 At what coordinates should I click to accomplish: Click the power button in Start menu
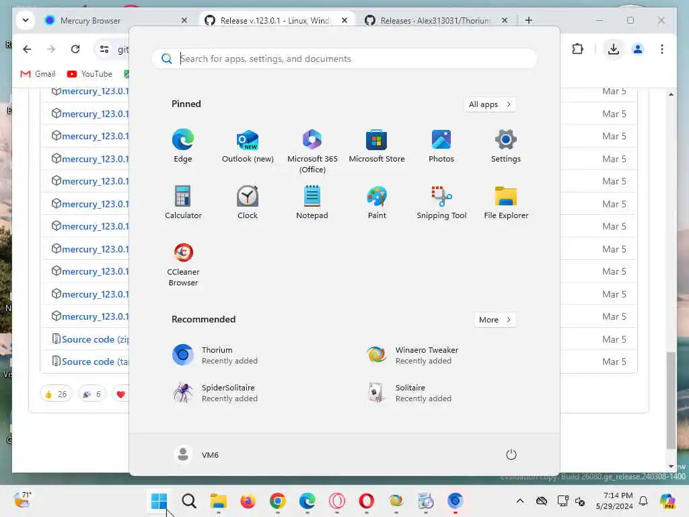click(x=511, y=454)
